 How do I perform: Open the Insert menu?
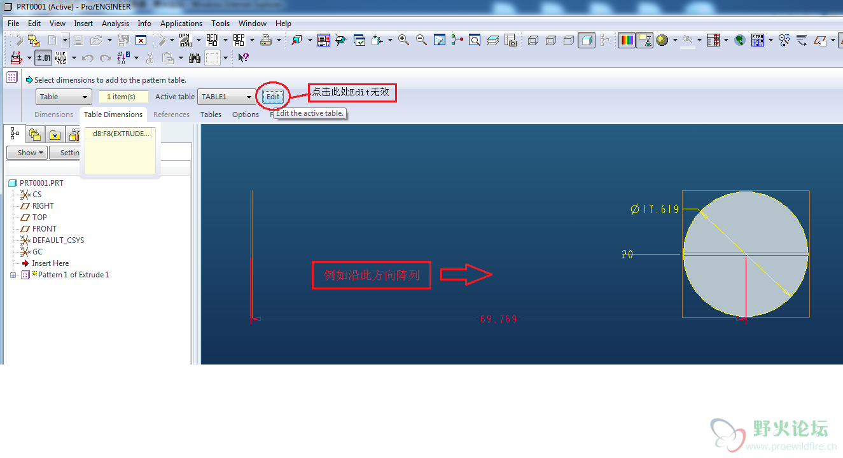point(83,24)
